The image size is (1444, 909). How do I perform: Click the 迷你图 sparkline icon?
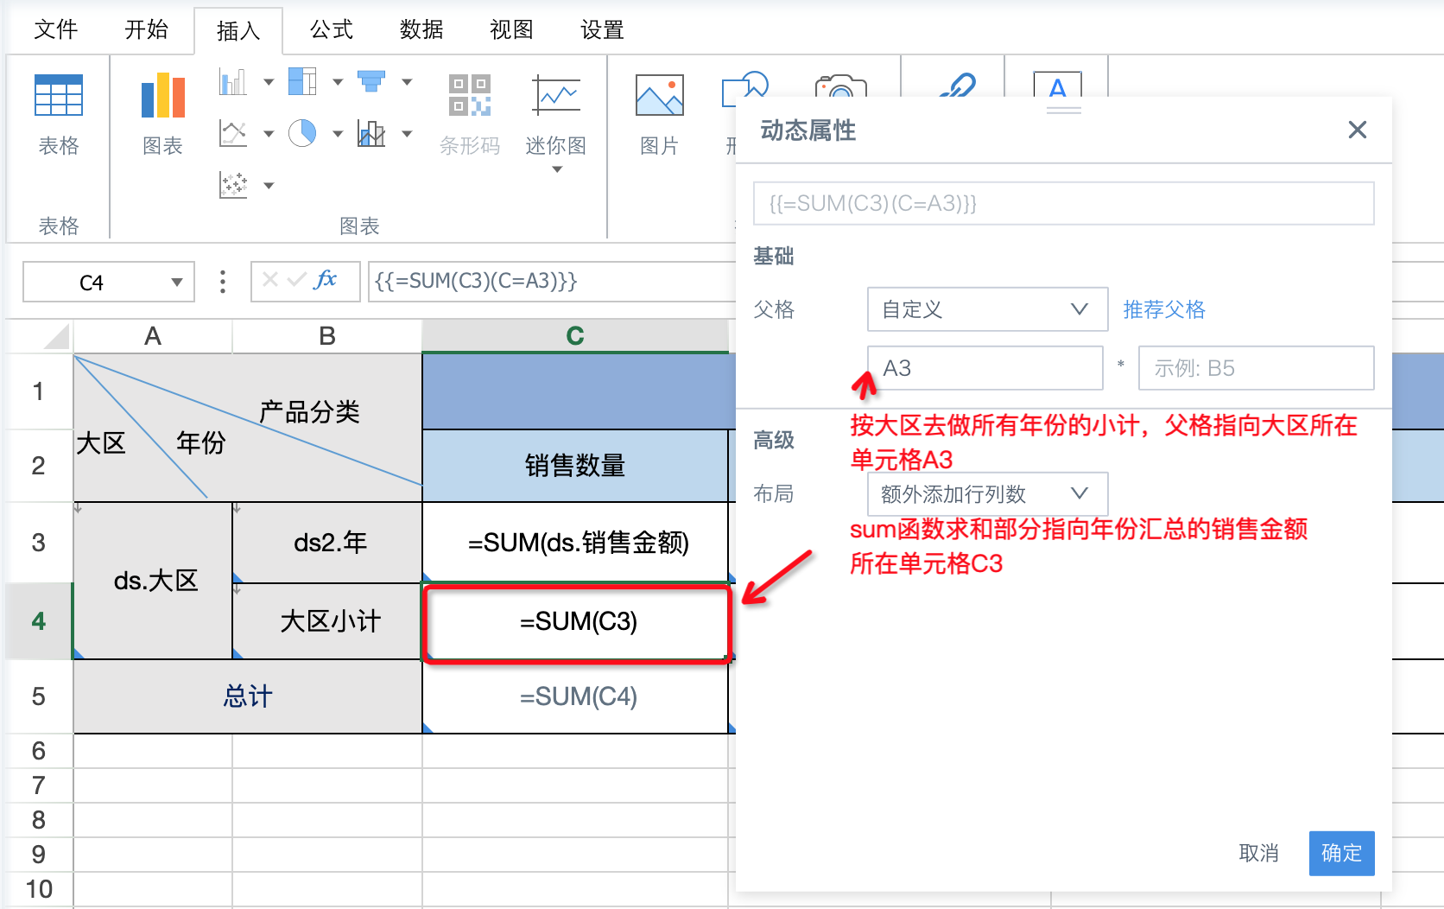[x=556, y=95]
